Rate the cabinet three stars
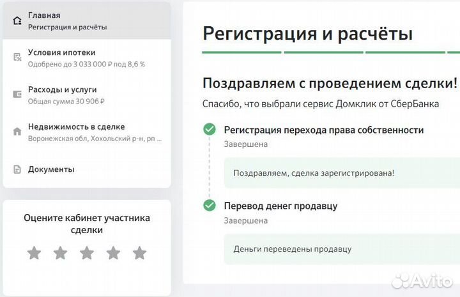The width and height of the screenshot is (460, 297). [x=87, y=253]
